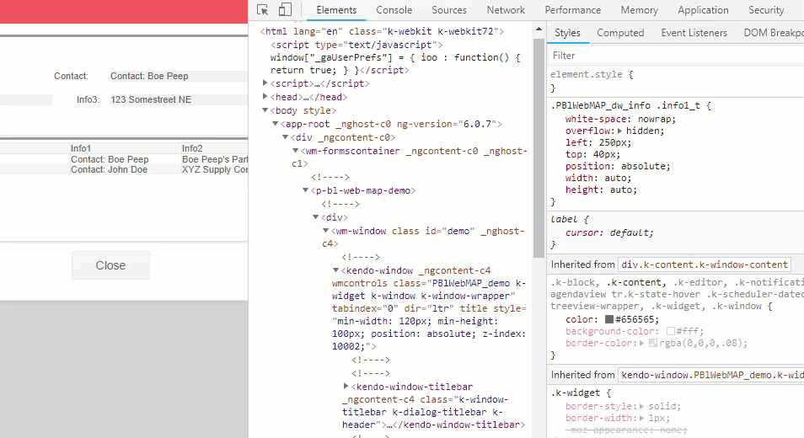Click the Contact: Boe Peep field

tap(179, 76)
